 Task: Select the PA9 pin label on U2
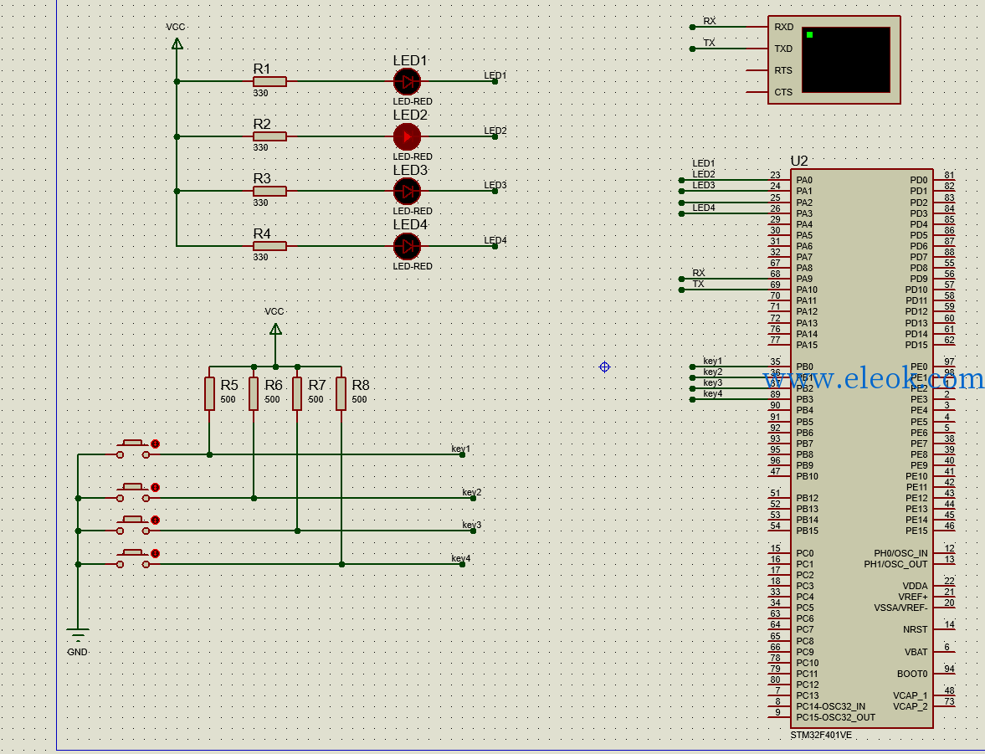coord(804,279)
